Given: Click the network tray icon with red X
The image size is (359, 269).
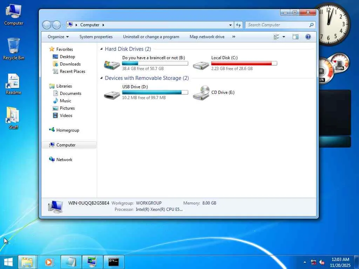Looking at the screenshot, I should click(x=313, y=262).
